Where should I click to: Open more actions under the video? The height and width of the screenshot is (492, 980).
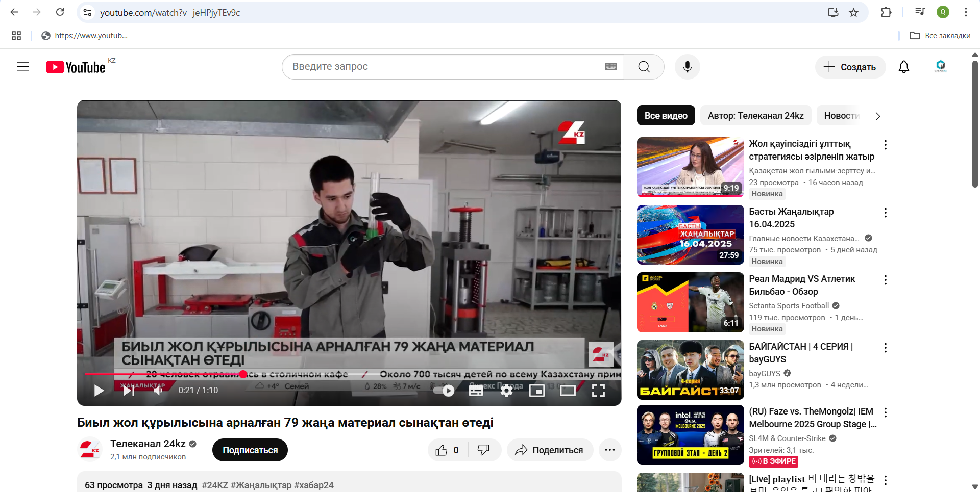click(x=610, y=450)
